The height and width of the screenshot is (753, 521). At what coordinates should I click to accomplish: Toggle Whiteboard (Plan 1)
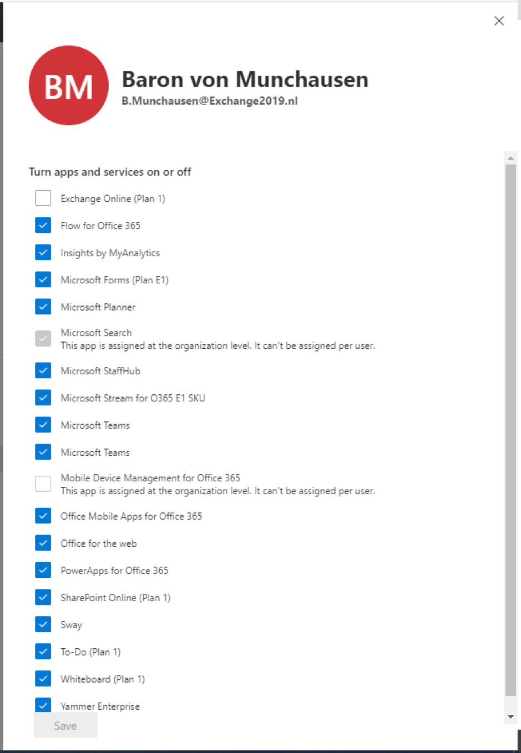coord(43,678)
